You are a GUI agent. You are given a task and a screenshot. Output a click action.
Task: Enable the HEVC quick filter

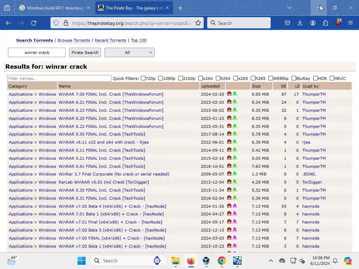click(x=332, y=78)
